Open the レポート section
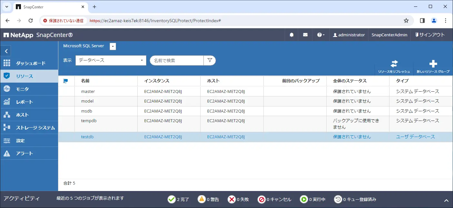This screenshot has width=453, height=208. tap(29, 102)
